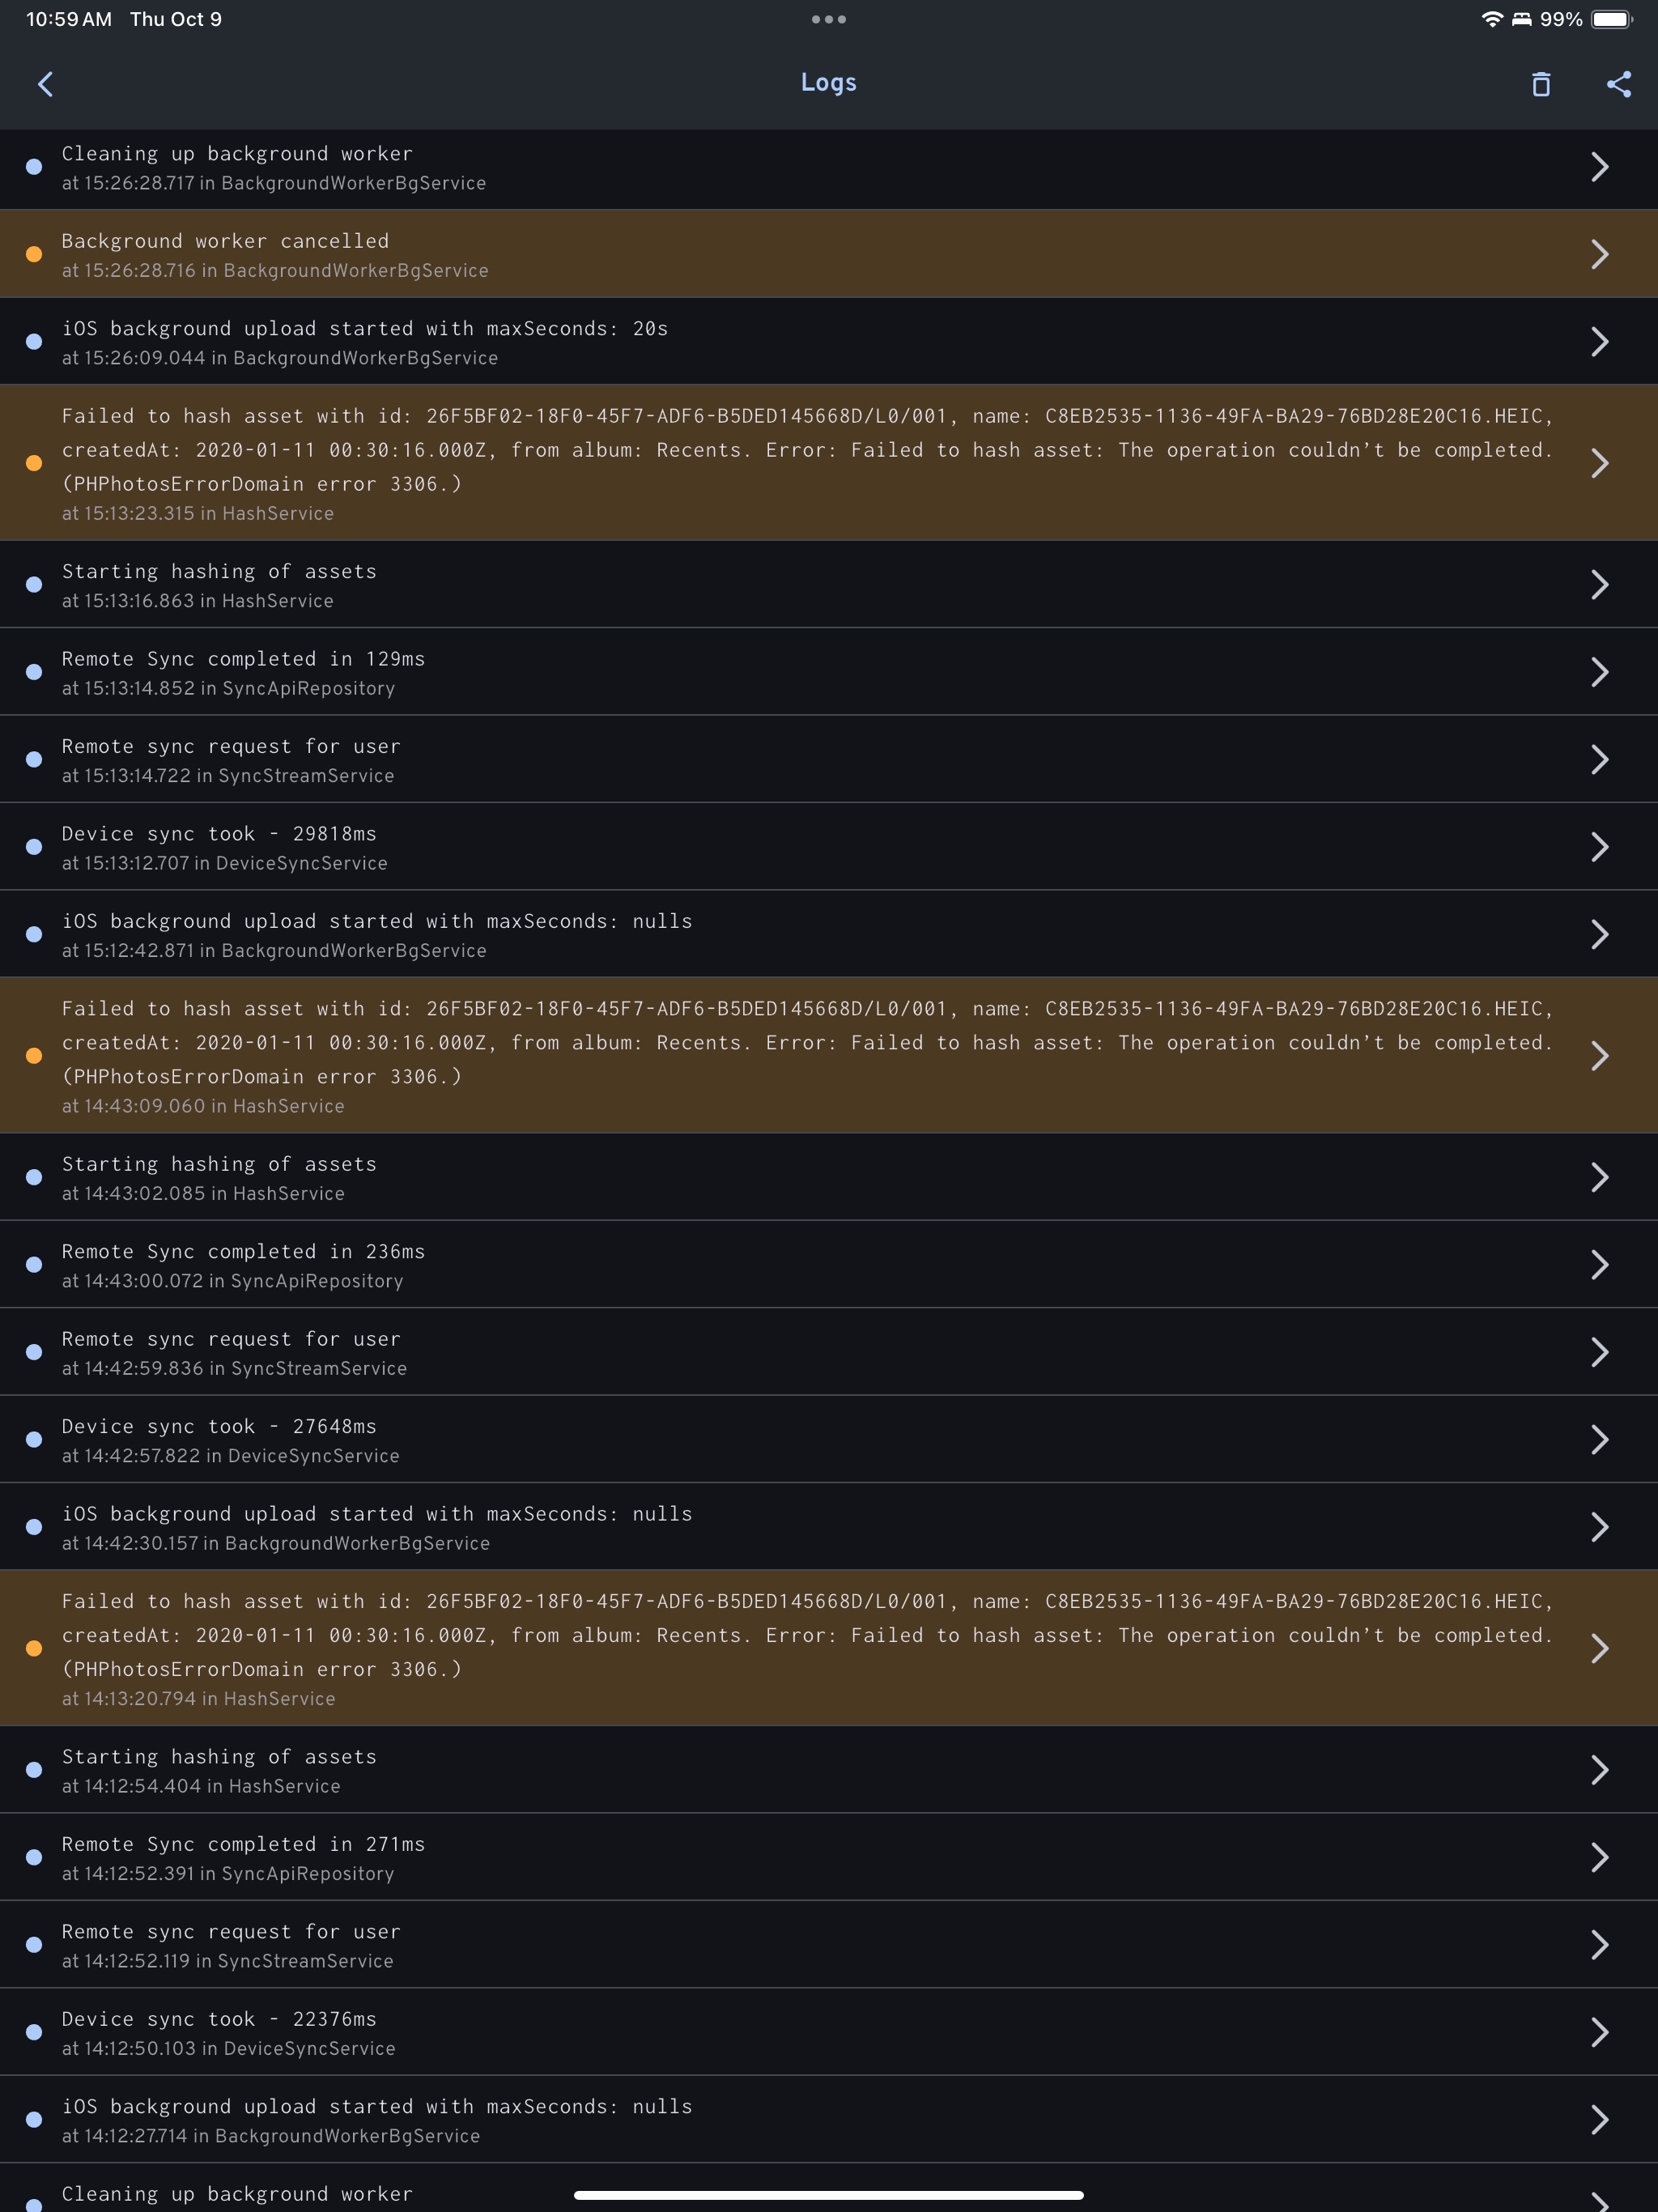Tap the back arrow icon
Screen dimensions: 1658x2212
(x=46, y=84)
